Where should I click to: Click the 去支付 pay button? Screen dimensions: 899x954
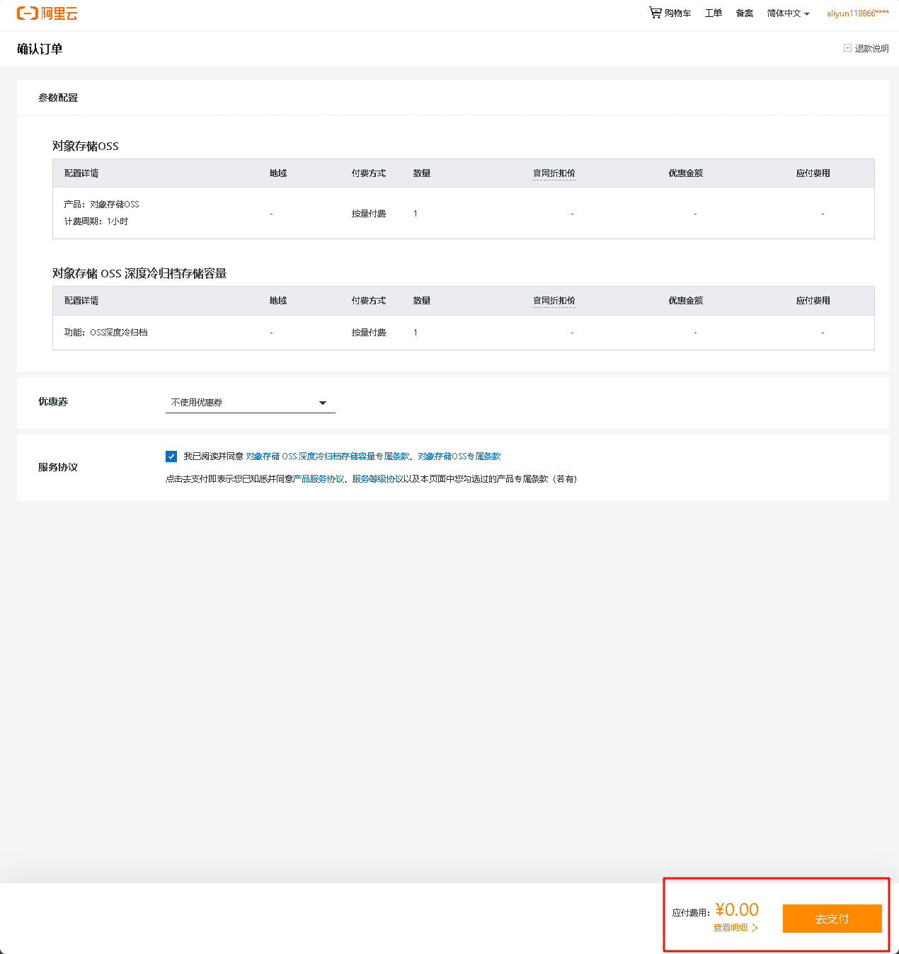(x=832, y=919)
